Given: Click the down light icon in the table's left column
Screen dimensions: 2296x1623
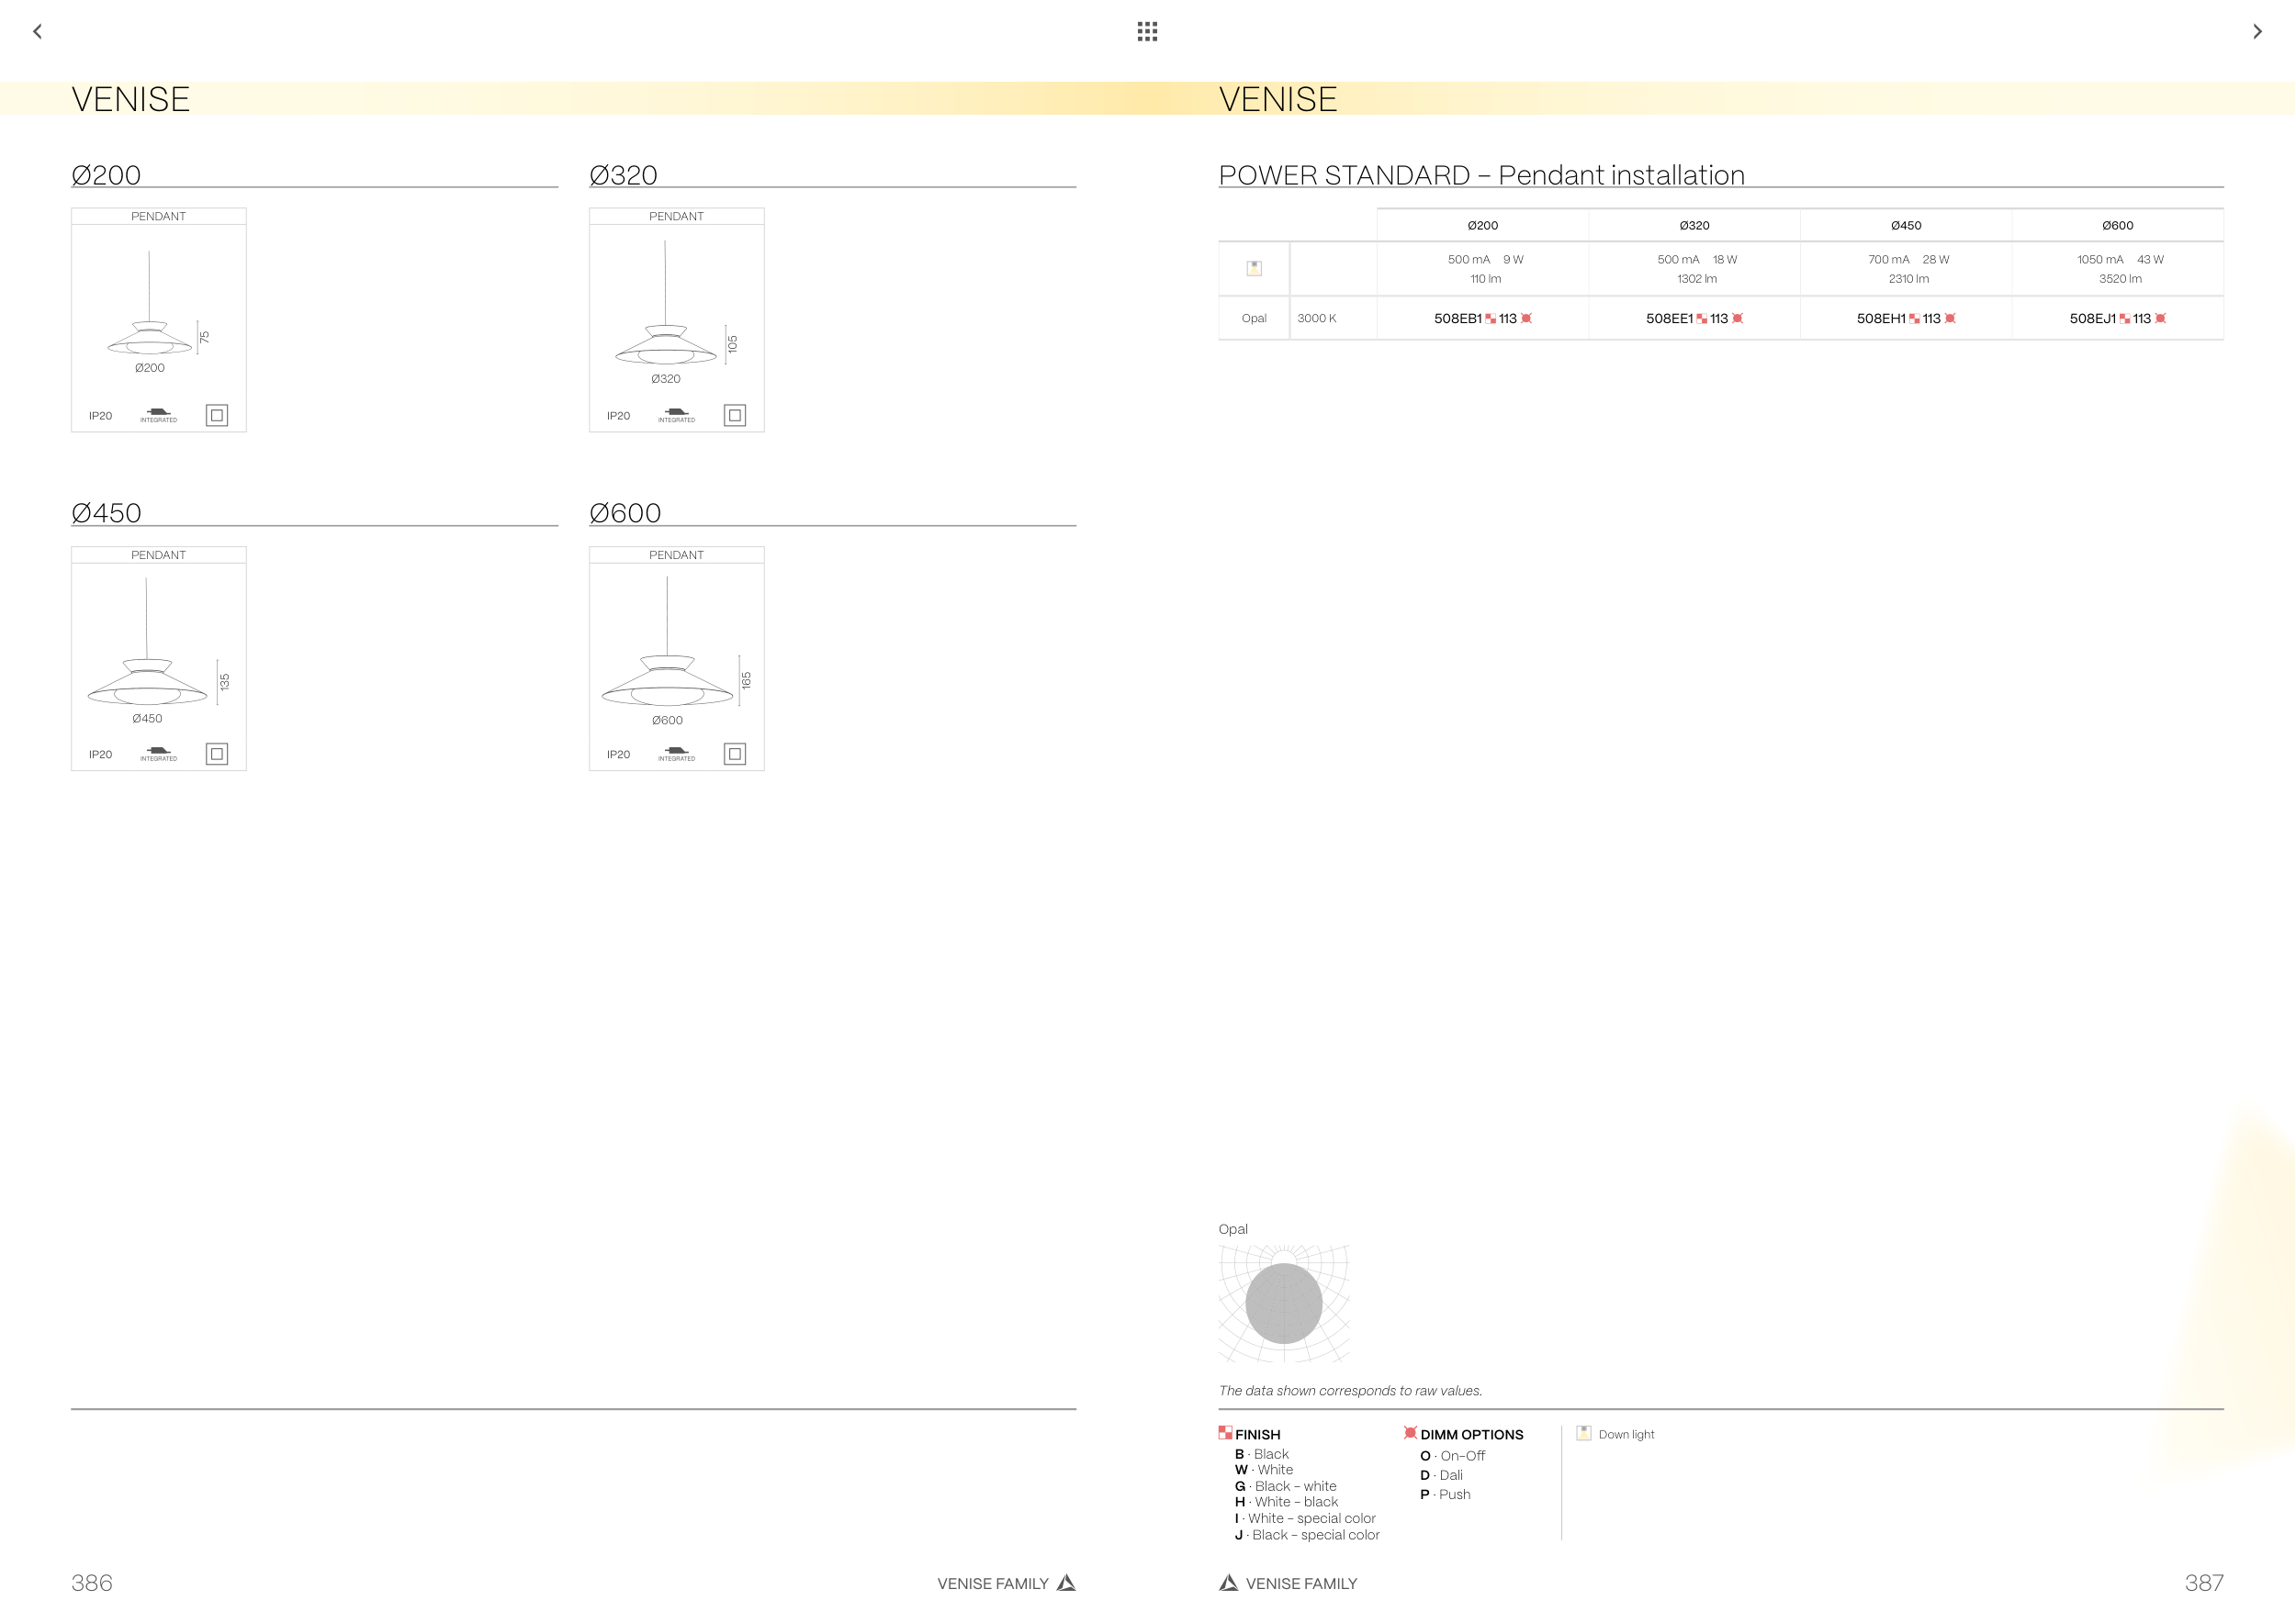Looking at the screenshot, I should coord(1254,268).
